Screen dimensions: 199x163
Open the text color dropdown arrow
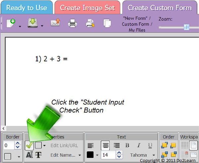pyautogui.click(x=97, y=155)
